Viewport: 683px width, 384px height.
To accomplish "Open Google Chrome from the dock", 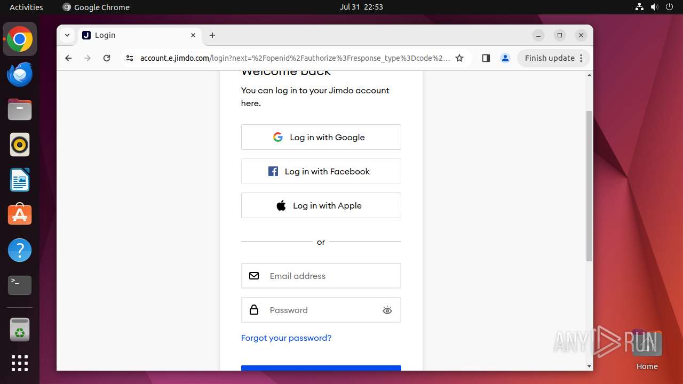I will coord(20,39).
